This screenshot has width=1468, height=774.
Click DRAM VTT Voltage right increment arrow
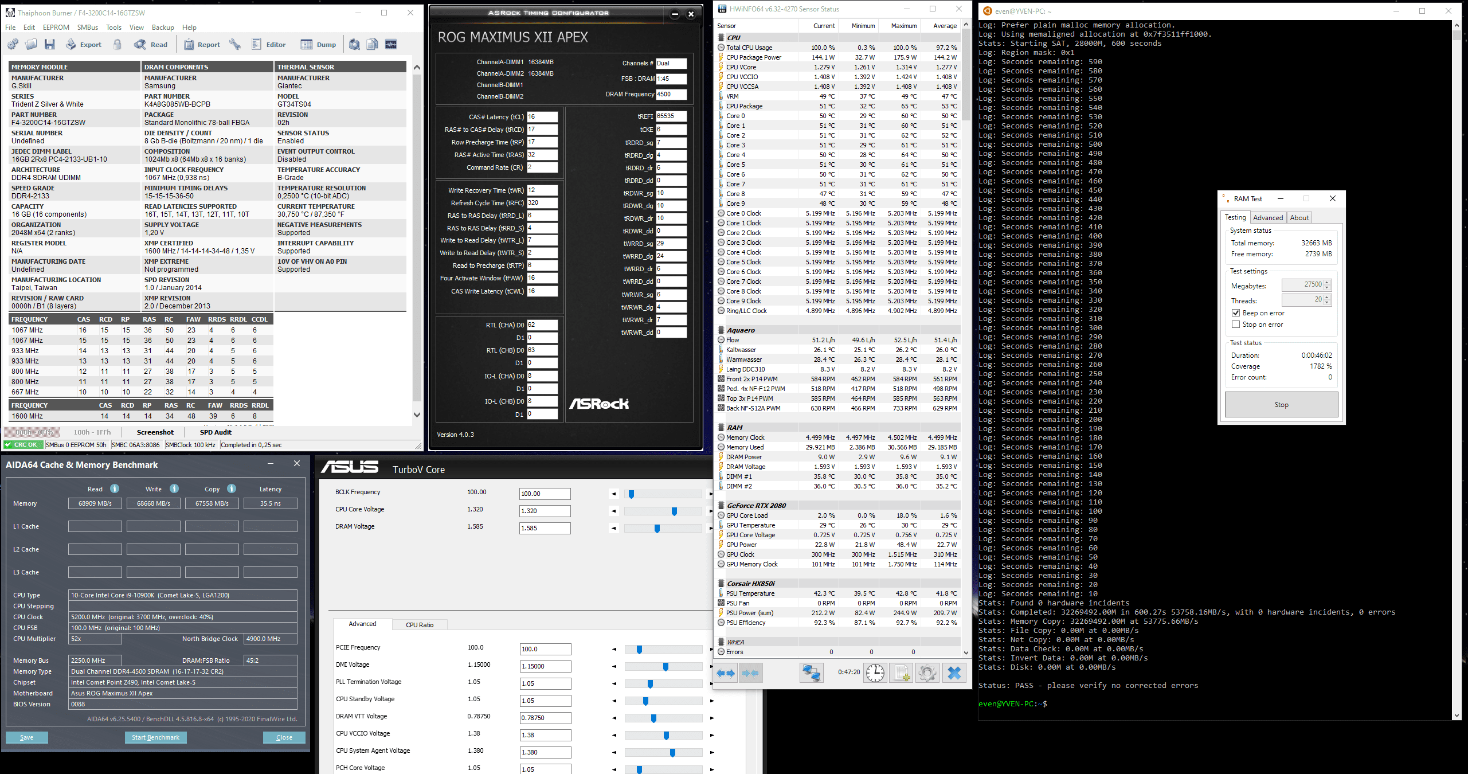pyautogui.click(x=712, y=718)
